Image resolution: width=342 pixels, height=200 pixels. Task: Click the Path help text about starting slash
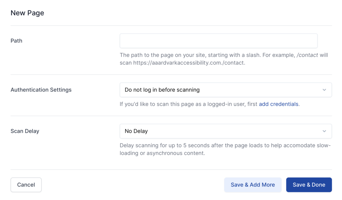[207, 55]
